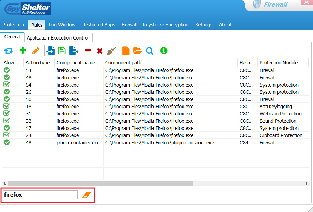Image resolution: width=313 pixels, height=212 pixels.
Task: Sort by ActionType column header
Action: coord(39,63)
